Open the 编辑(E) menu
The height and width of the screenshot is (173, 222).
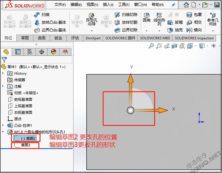pyautogui.click(x=76, y=5)
